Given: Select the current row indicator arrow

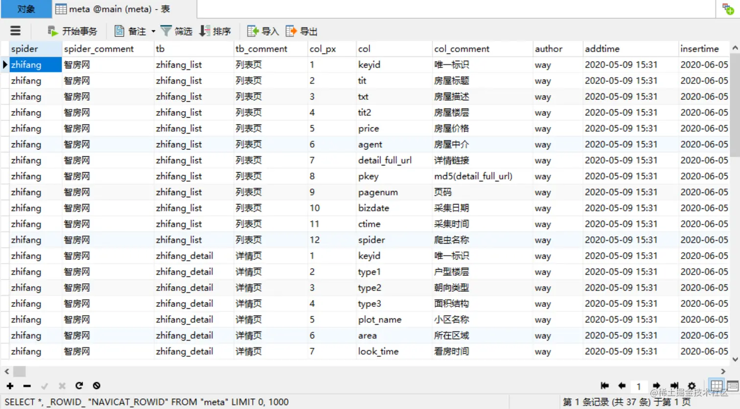Looking at the screenshot, I should pos(5,65).
